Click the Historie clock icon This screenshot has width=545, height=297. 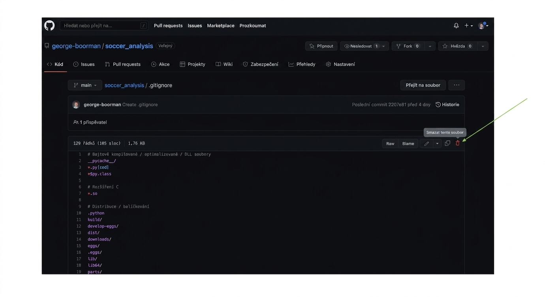tap(438, 105)
